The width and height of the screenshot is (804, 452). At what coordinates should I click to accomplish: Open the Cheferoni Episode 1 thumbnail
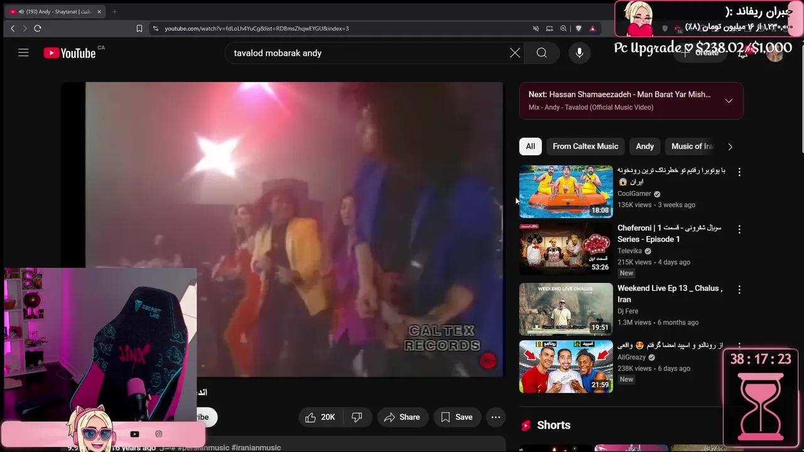pos(566,249)
